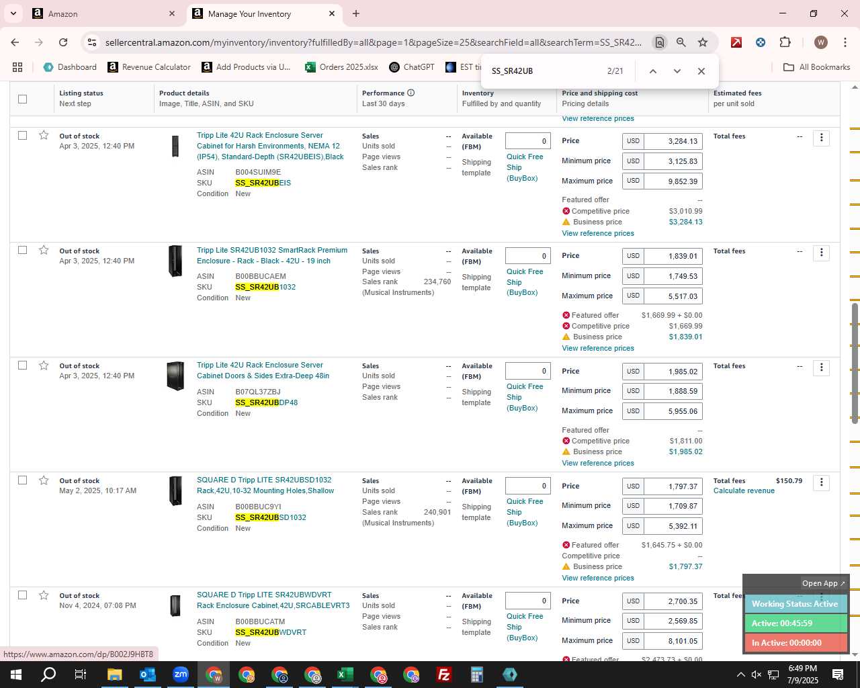Open Zoom from taskbar

click(180, 675)
